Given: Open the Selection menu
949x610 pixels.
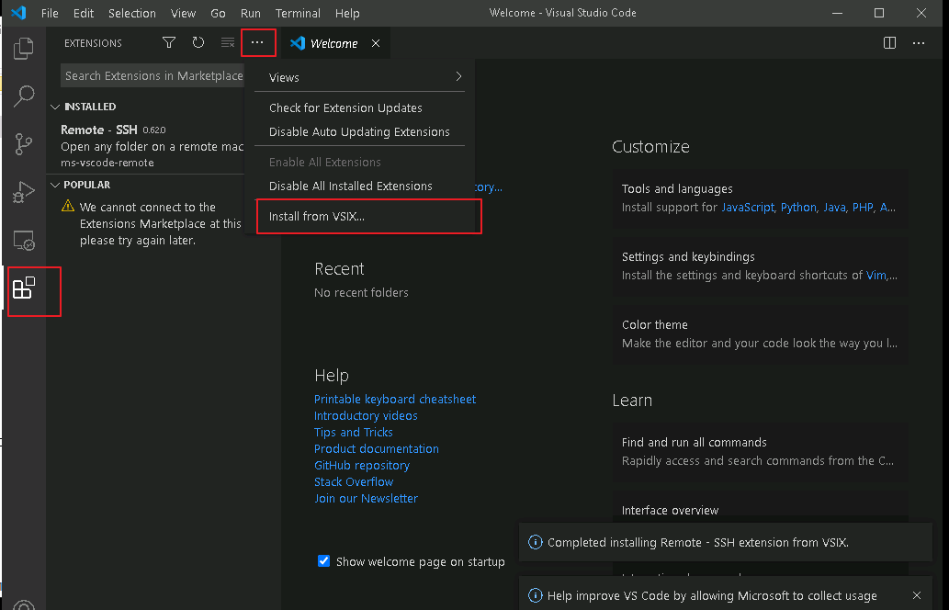Looking at the screenshot, I should point(132,13).
